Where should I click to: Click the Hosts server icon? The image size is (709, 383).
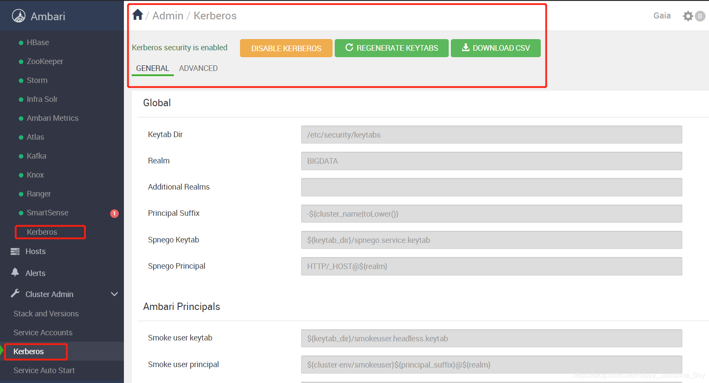[15, 251]
